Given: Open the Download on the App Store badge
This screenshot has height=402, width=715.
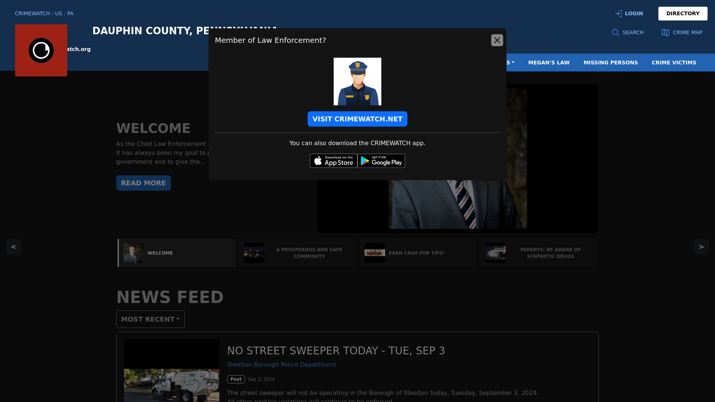Looking at the screenshot, I should coord(333,161).
